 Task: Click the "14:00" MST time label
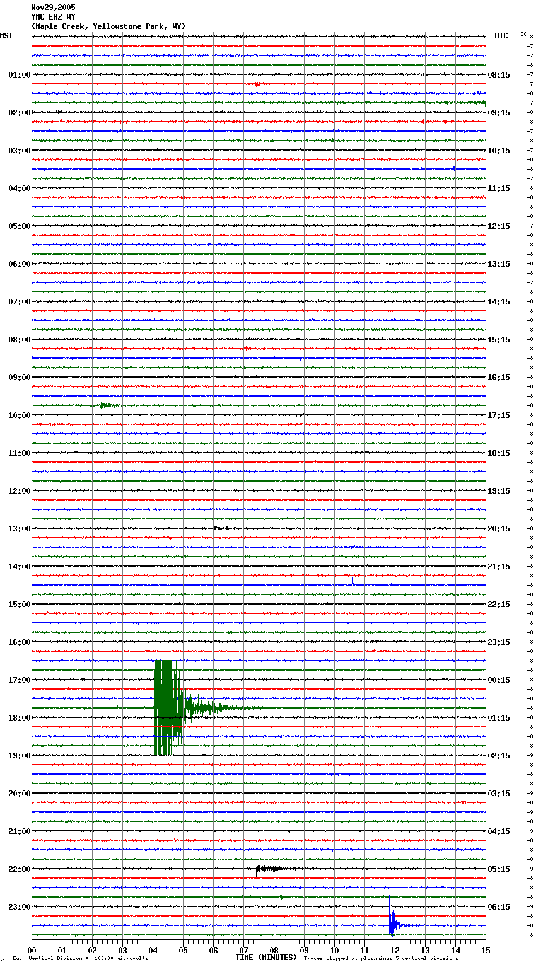[x=20, y=567]
